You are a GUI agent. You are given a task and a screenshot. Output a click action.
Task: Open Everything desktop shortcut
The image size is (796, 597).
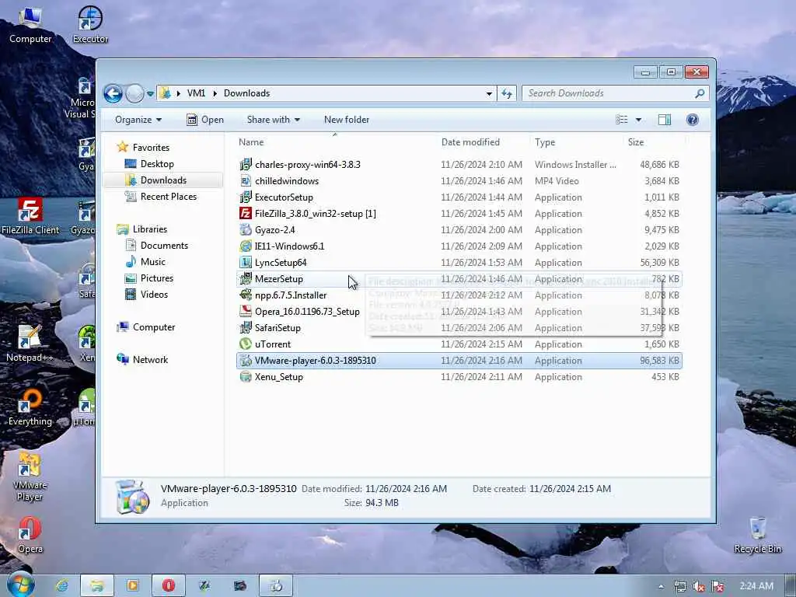click(x=30, y=407)
